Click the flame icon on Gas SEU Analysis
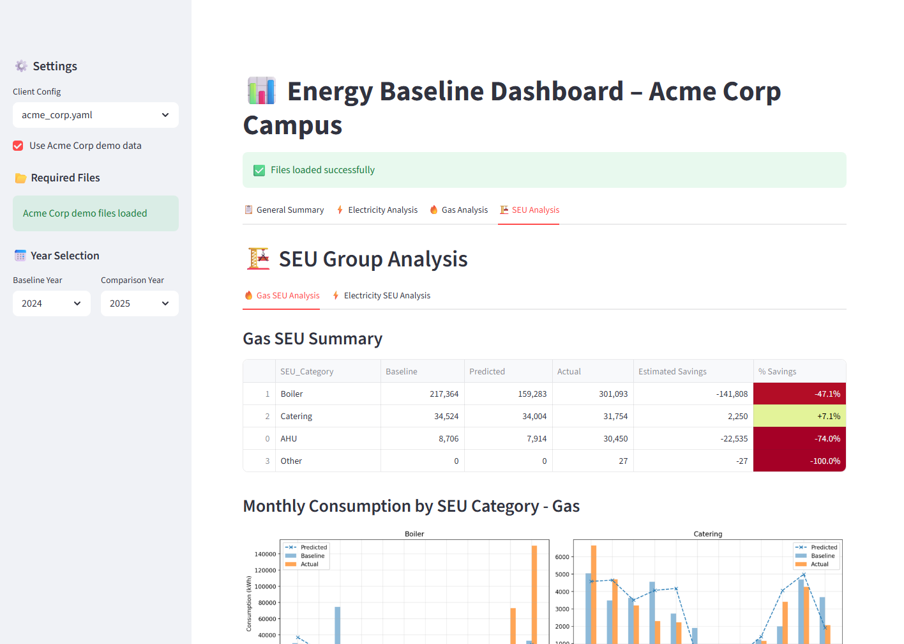 tap(249, 295)
